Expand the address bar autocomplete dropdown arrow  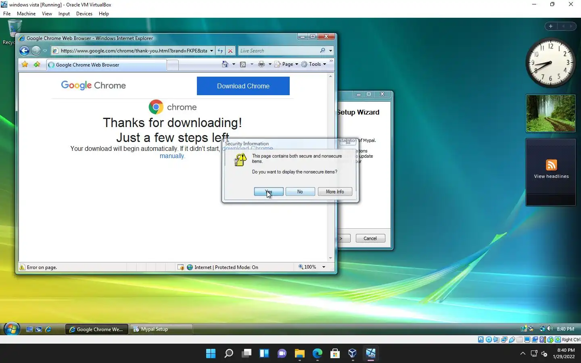point(211,51)
